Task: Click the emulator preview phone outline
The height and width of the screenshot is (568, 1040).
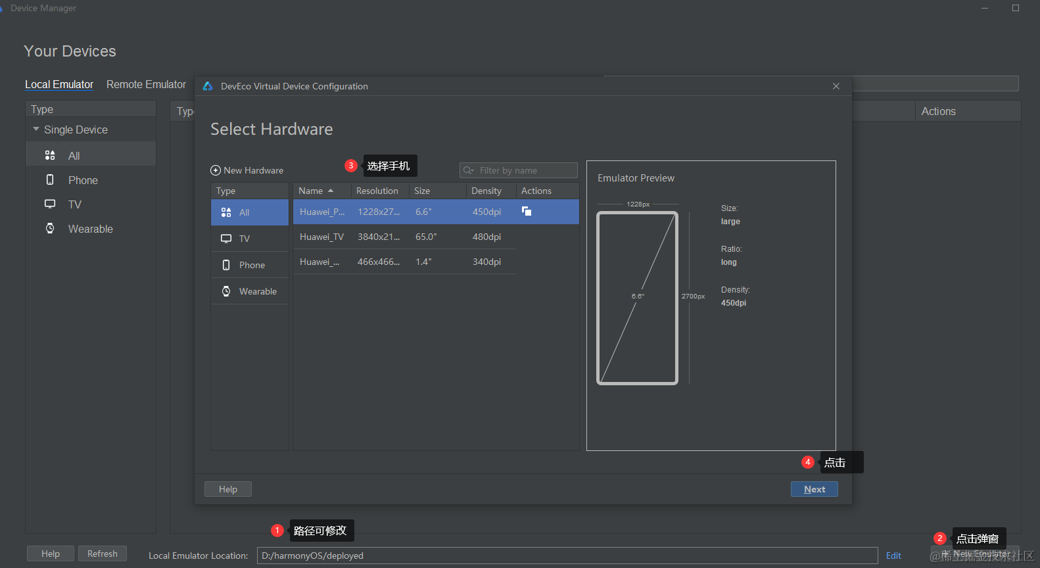Action: 637,298
